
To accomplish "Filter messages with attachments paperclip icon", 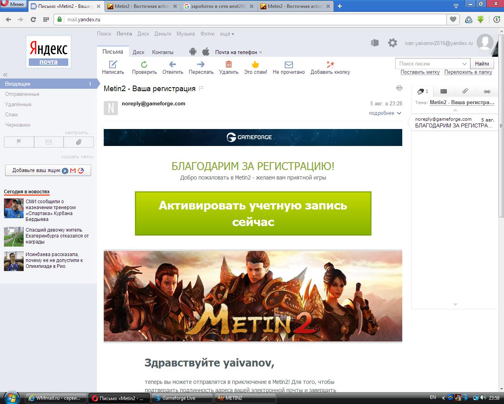I will (78, 142).
